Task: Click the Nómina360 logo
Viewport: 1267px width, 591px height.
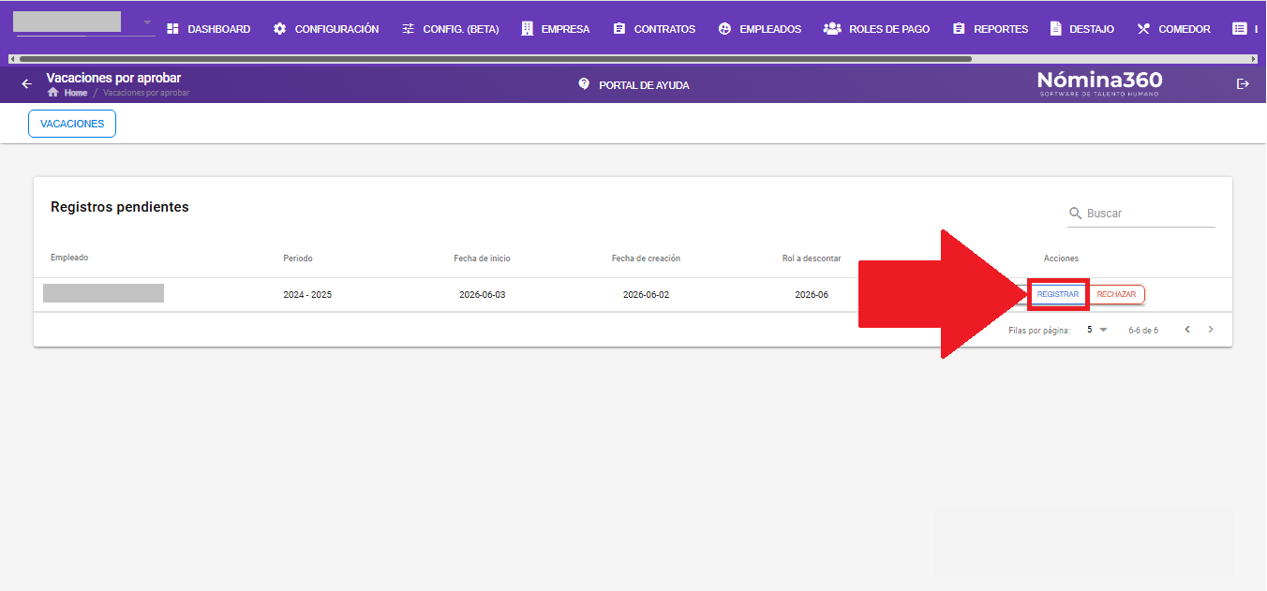Action: click(1099, 83)
